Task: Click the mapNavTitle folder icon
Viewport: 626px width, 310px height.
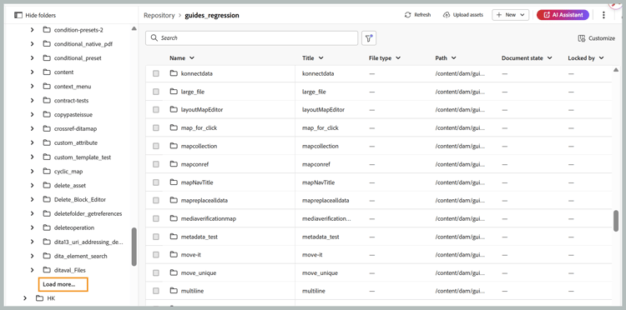Action: pyautogui.click(x=174, y=182)
